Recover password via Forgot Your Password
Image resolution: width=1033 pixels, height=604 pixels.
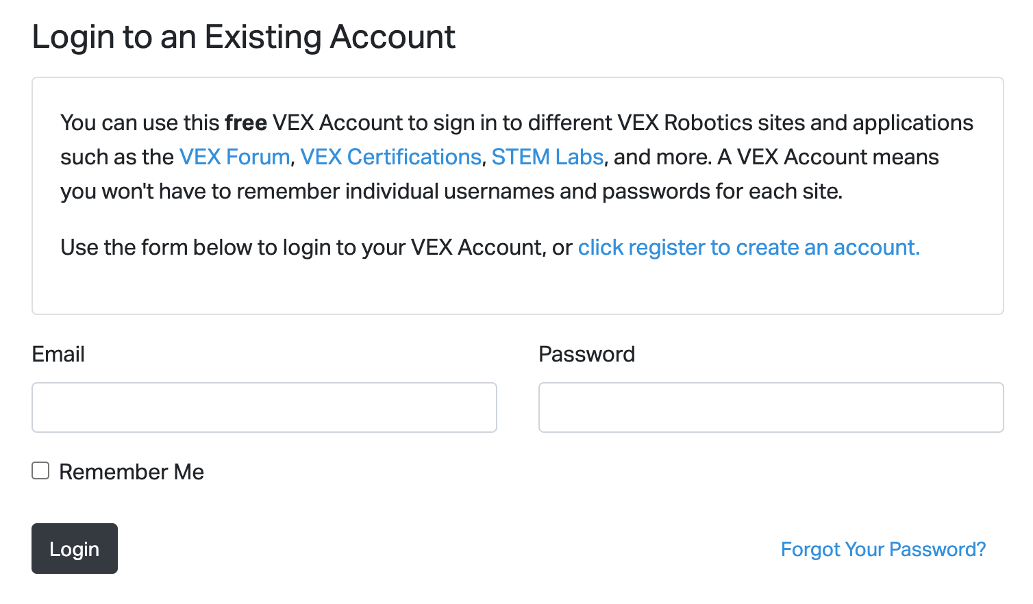pos(883,549)
